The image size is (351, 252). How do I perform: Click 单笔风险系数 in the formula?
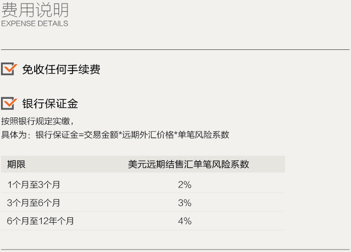click(x=203, y=135)
